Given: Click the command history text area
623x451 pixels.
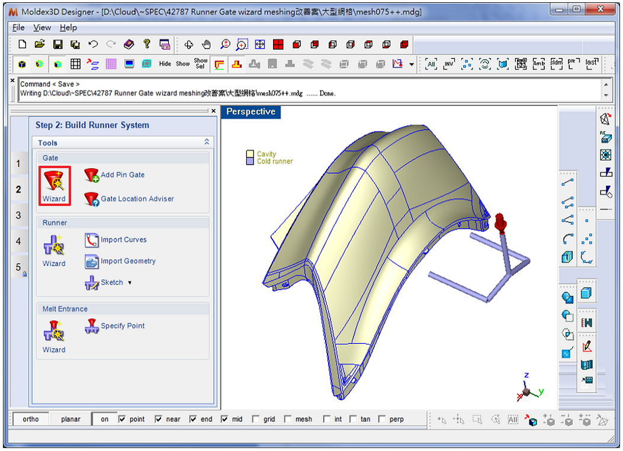Looking at the screenshot, I should click(310, 89).
